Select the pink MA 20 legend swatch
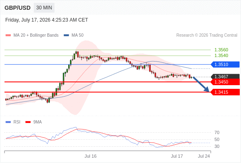The height and width of the screenshot is (163, 241). click(8, 35)
